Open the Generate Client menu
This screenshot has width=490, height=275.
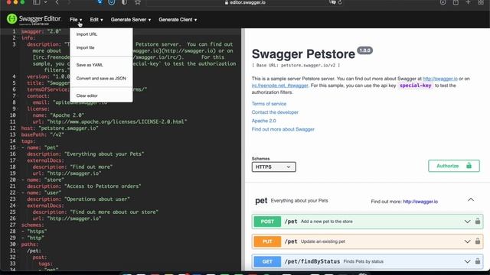(x=178, y=20)
